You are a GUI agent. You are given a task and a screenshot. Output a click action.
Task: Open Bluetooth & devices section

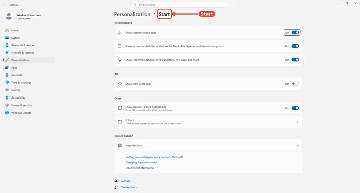point(23,45)
